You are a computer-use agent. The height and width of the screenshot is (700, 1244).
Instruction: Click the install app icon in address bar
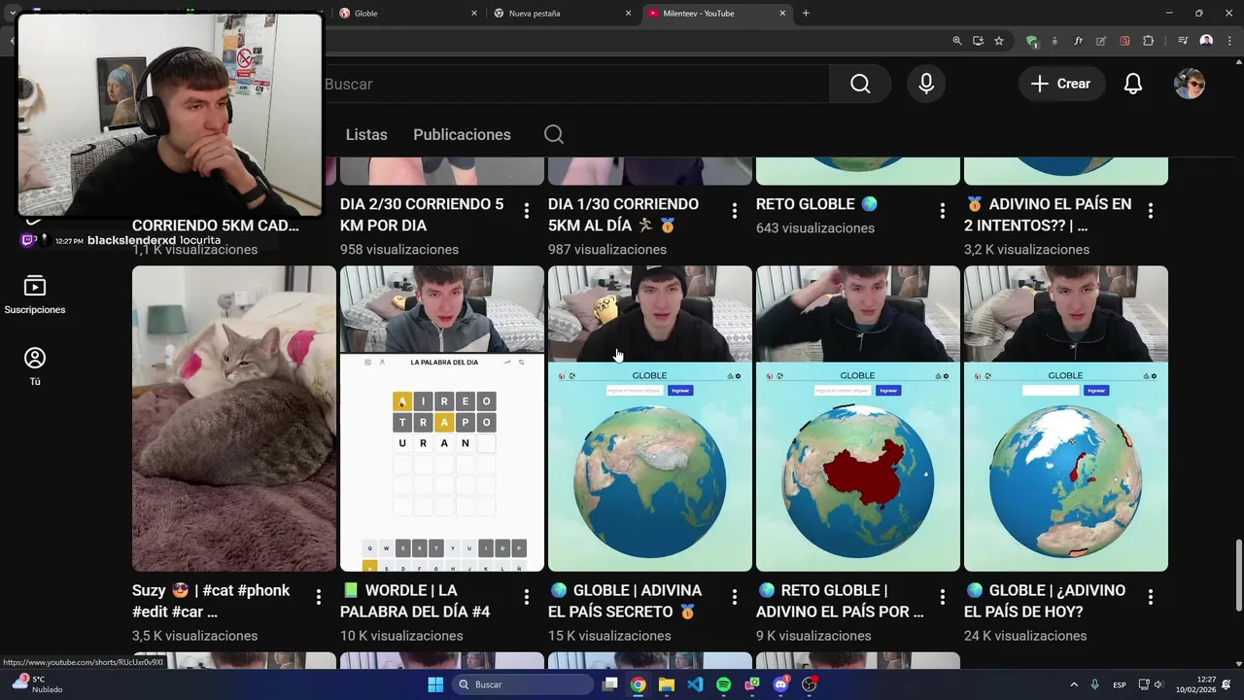point(978,41)
